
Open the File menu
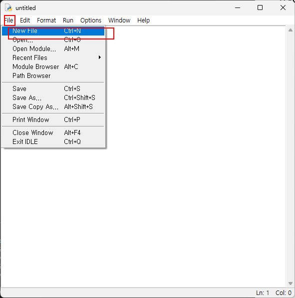pyautogui.click(x=8, y=20)
